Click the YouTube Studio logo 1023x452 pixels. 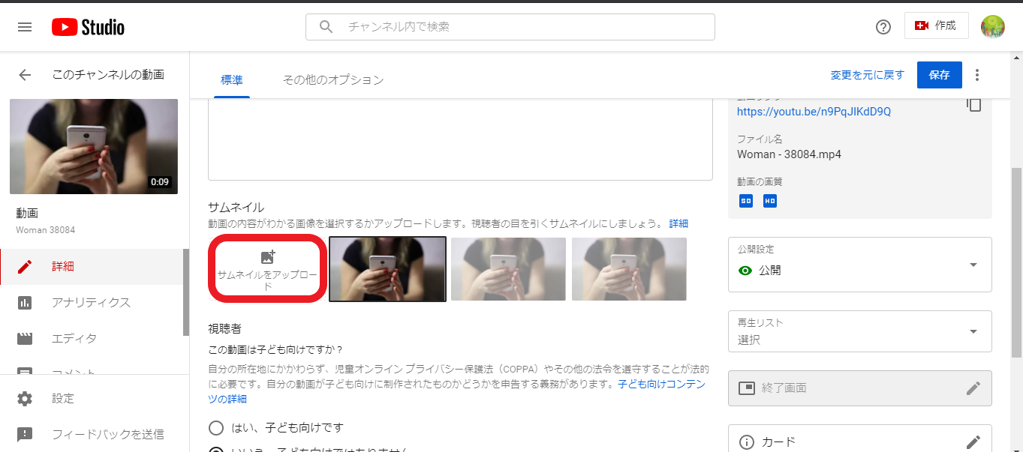(x=88, y=27)
